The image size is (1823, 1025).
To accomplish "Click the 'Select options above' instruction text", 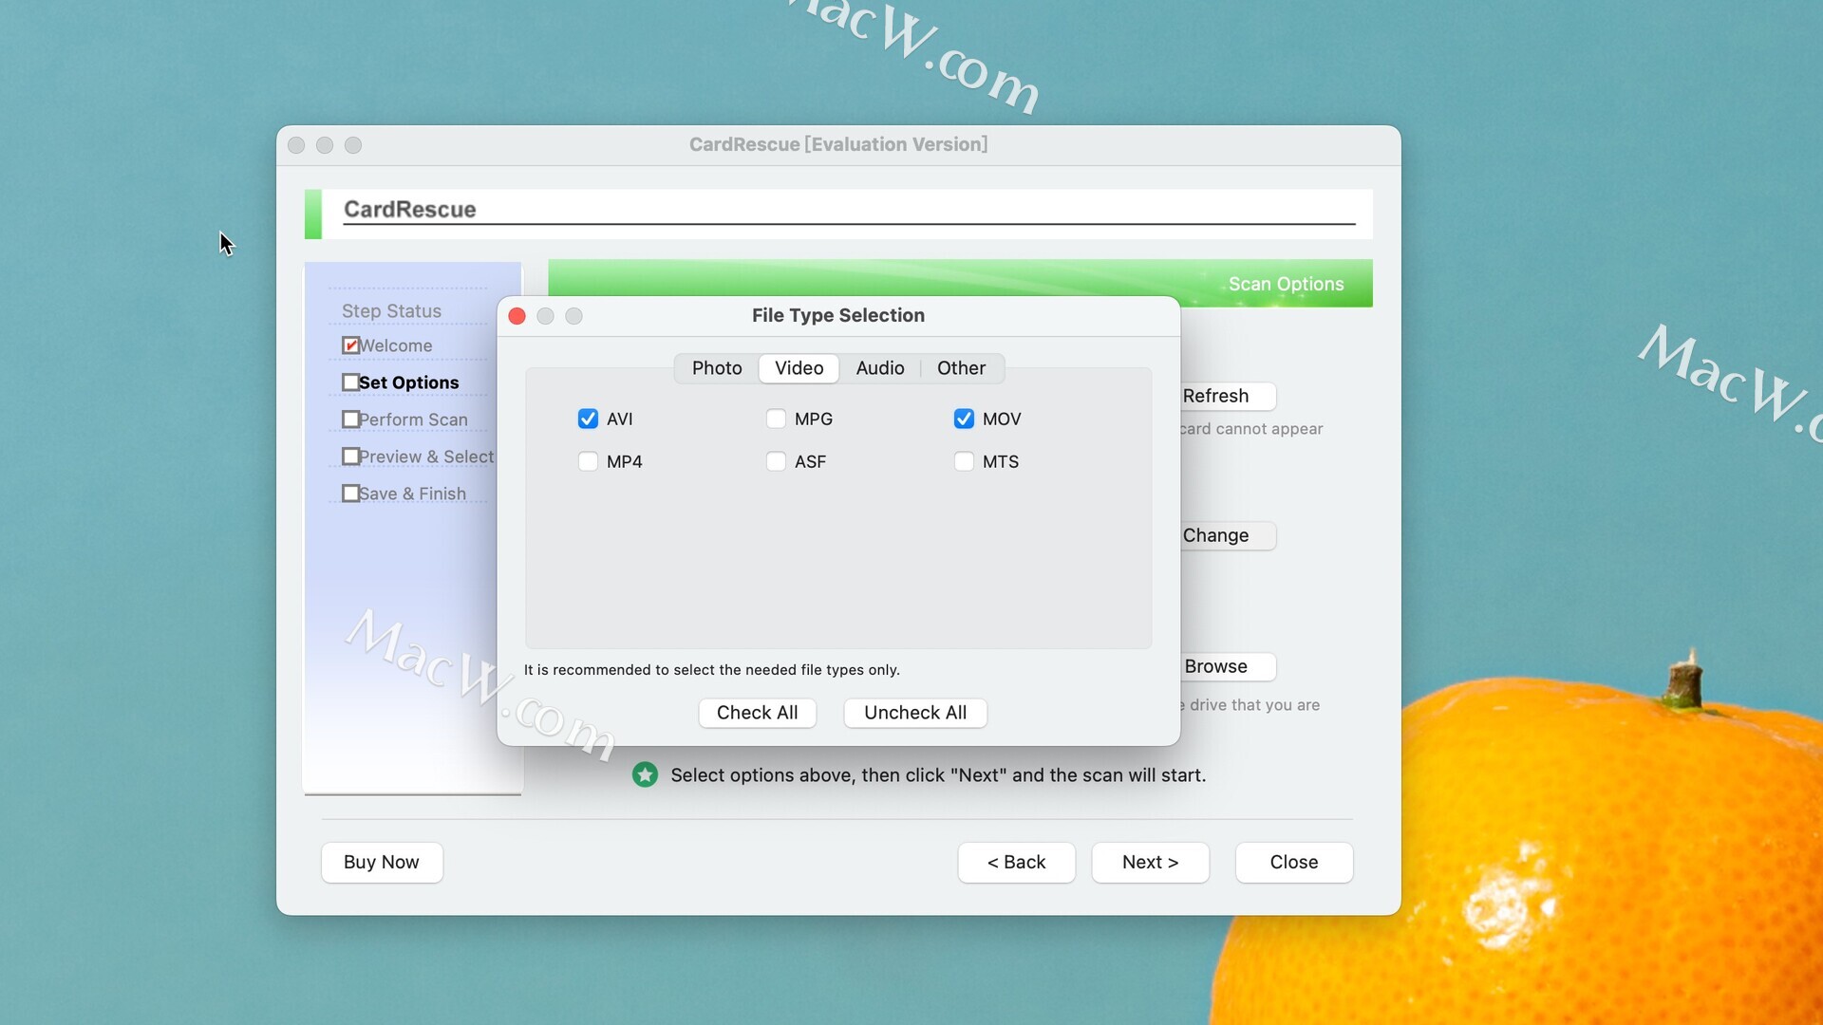I will coord(938,775).
